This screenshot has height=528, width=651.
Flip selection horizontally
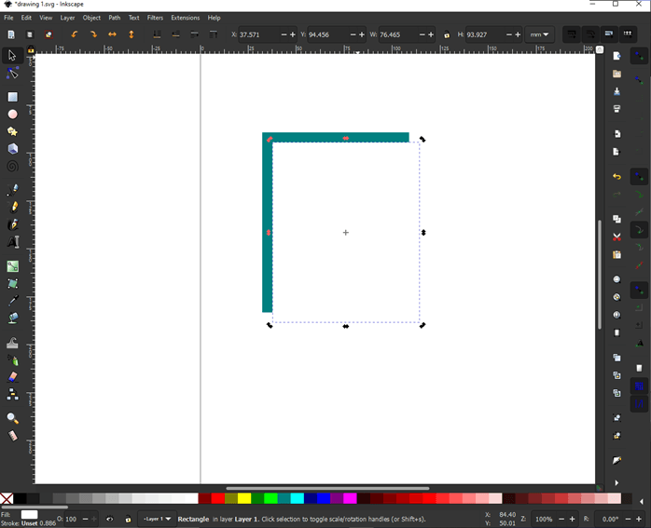[112, 34]
